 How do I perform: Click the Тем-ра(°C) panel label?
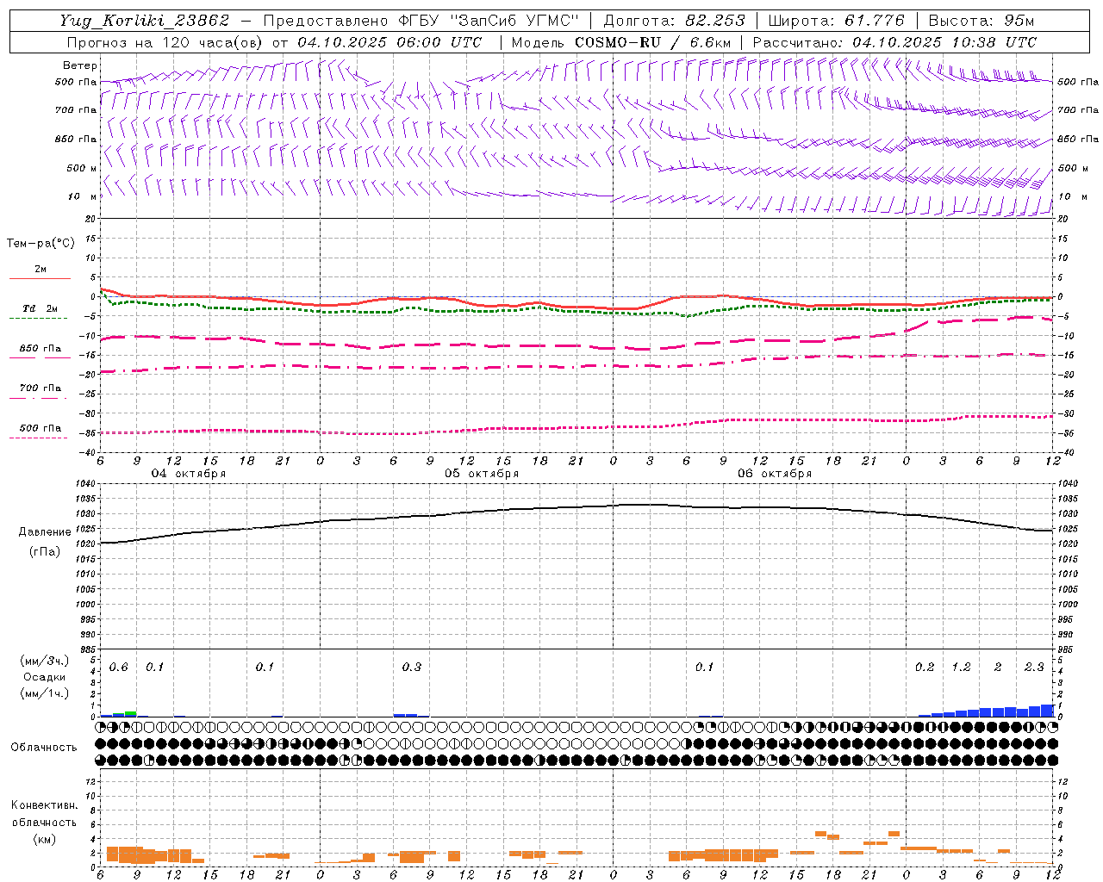coord(41,244)
